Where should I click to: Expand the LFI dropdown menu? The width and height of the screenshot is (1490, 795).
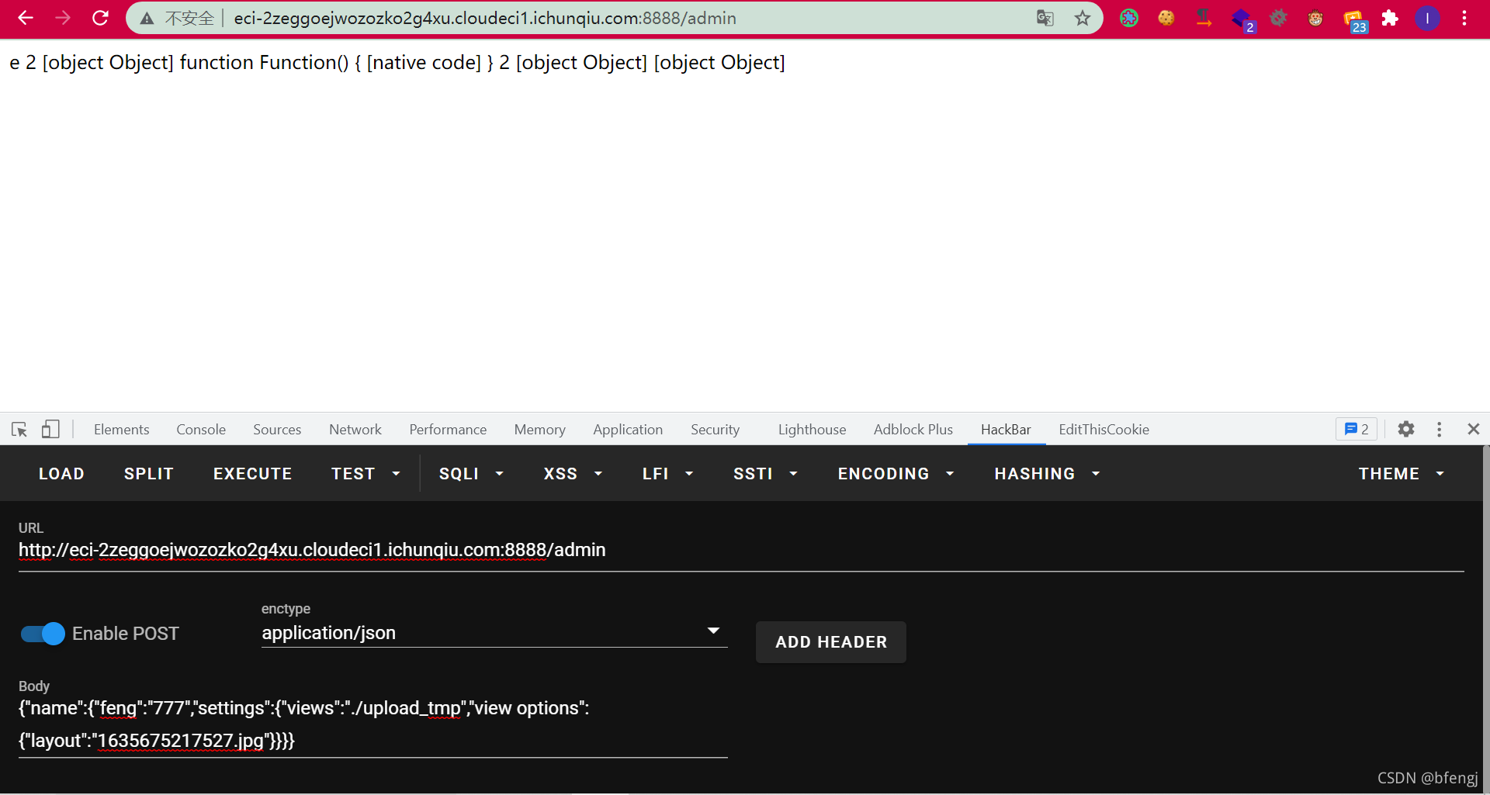point(667,473)
